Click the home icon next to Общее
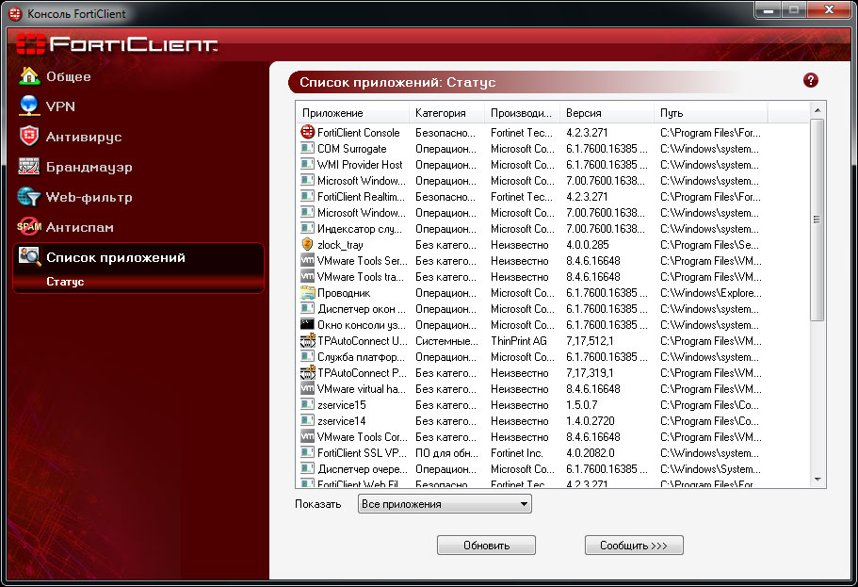The image size is (858, 587). click(29, 76)
